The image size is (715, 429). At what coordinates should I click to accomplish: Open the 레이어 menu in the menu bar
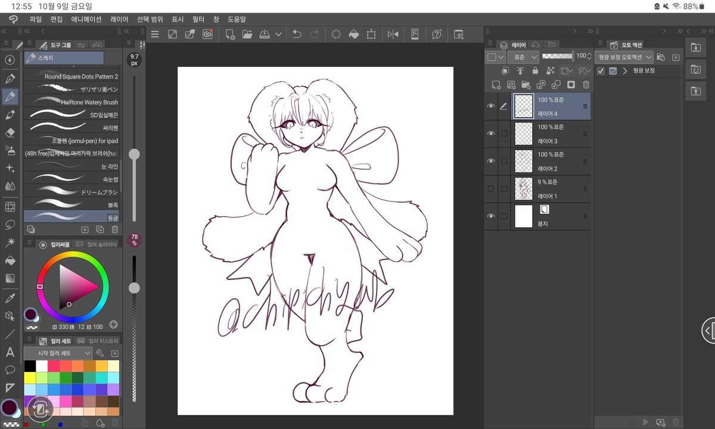[119, 19]
